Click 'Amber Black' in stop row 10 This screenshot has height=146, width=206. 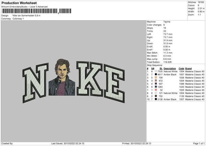tap(170, 100)
